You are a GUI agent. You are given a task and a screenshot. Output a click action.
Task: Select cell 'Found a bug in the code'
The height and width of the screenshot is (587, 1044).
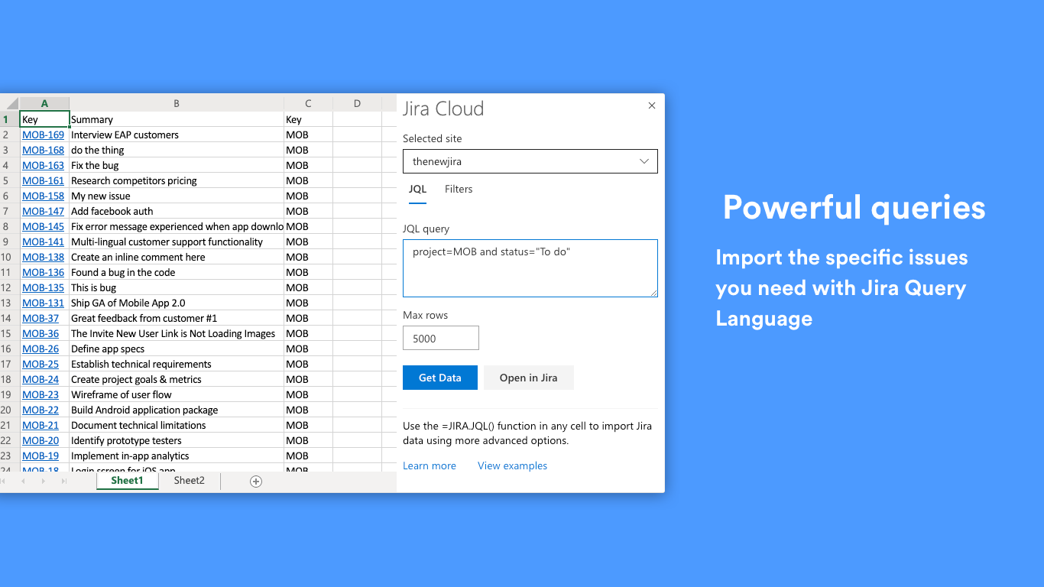coord(177,272)
